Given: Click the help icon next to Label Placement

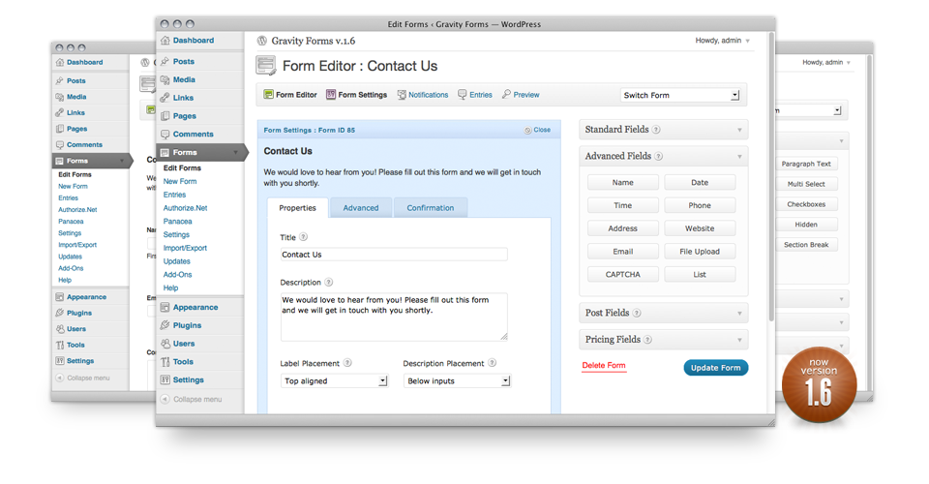Looking at the screenshot, I should pyautogui.click(x=347, y=363).
